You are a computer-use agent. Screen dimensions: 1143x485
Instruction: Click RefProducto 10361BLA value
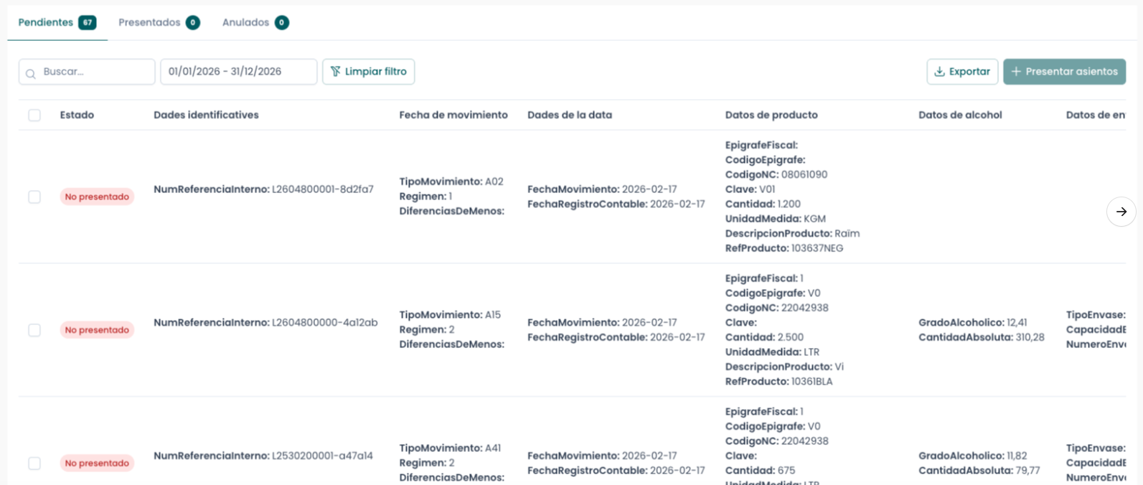812,382
